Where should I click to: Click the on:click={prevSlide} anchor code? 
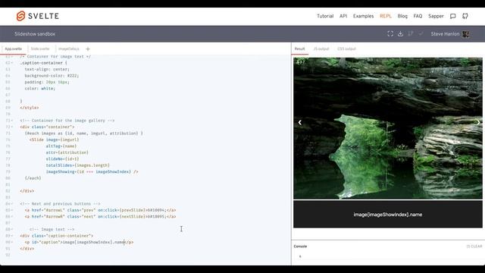pos(100,210)
